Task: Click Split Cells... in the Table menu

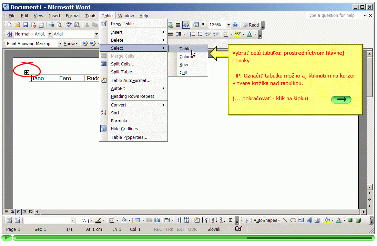Action: [133, 64]
